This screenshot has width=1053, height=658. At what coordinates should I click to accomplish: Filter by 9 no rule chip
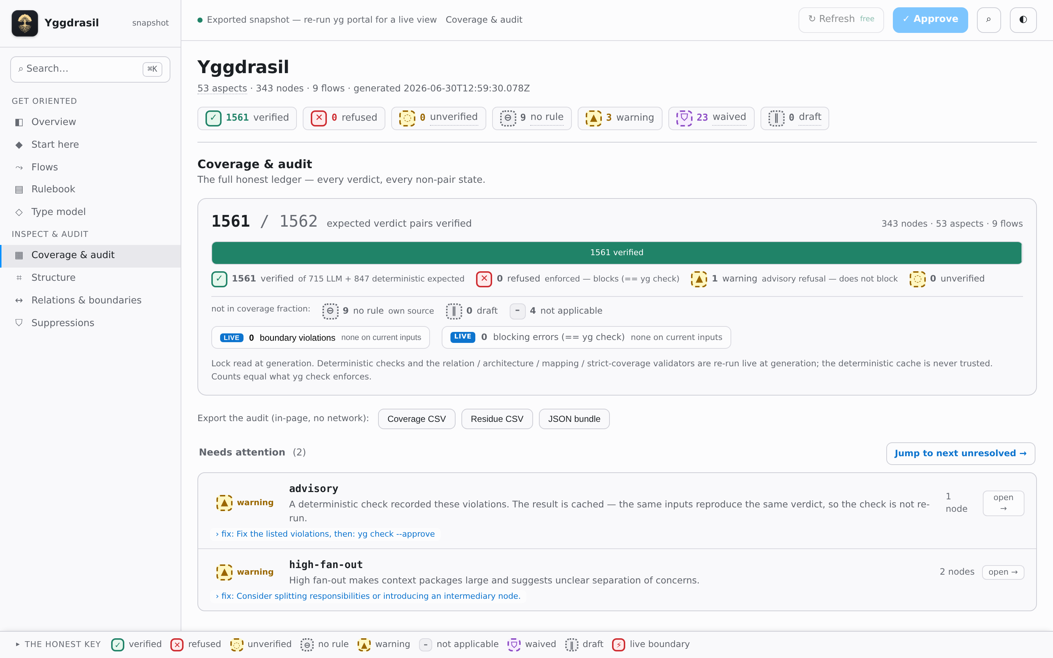531,118
